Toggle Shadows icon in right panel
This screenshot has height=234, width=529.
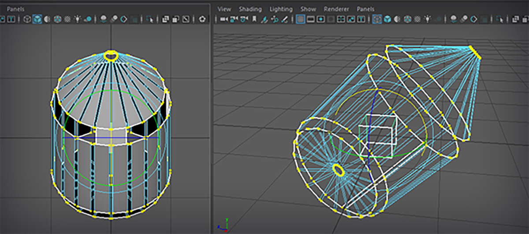438,19
